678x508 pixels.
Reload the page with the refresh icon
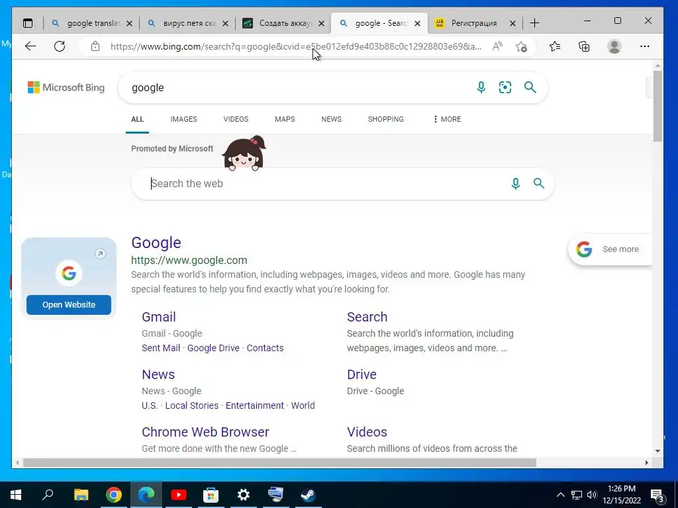[x=60, y=46]
